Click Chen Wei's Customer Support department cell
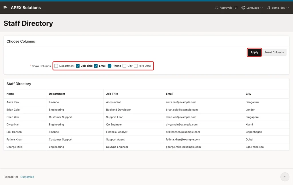Viewport: 293px width, 185px height. (x=75, y=117)
